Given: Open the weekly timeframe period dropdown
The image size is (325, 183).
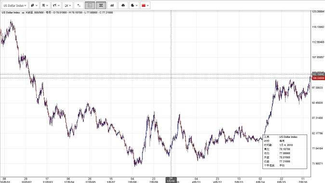Looking at the screenshot, I should (45, 5).
